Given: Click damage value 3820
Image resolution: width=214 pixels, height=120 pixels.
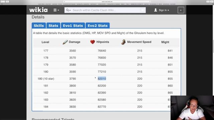Looking at the screenshot, I should (x=73, y=100).
